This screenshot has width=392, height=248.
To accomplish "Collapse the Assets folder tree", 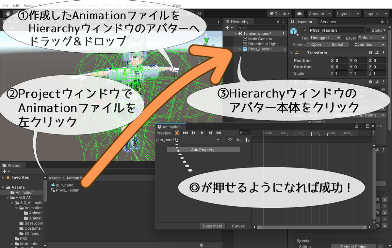I will [3, 187].
